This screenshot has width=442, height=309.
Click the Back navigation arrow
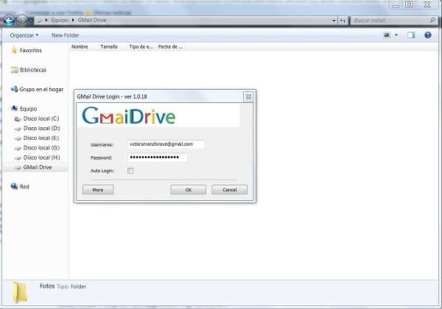(9, 21)
